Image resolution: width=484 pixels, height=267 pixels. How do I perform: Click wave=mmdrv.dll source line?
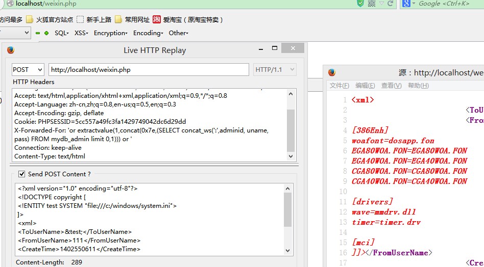384,212
